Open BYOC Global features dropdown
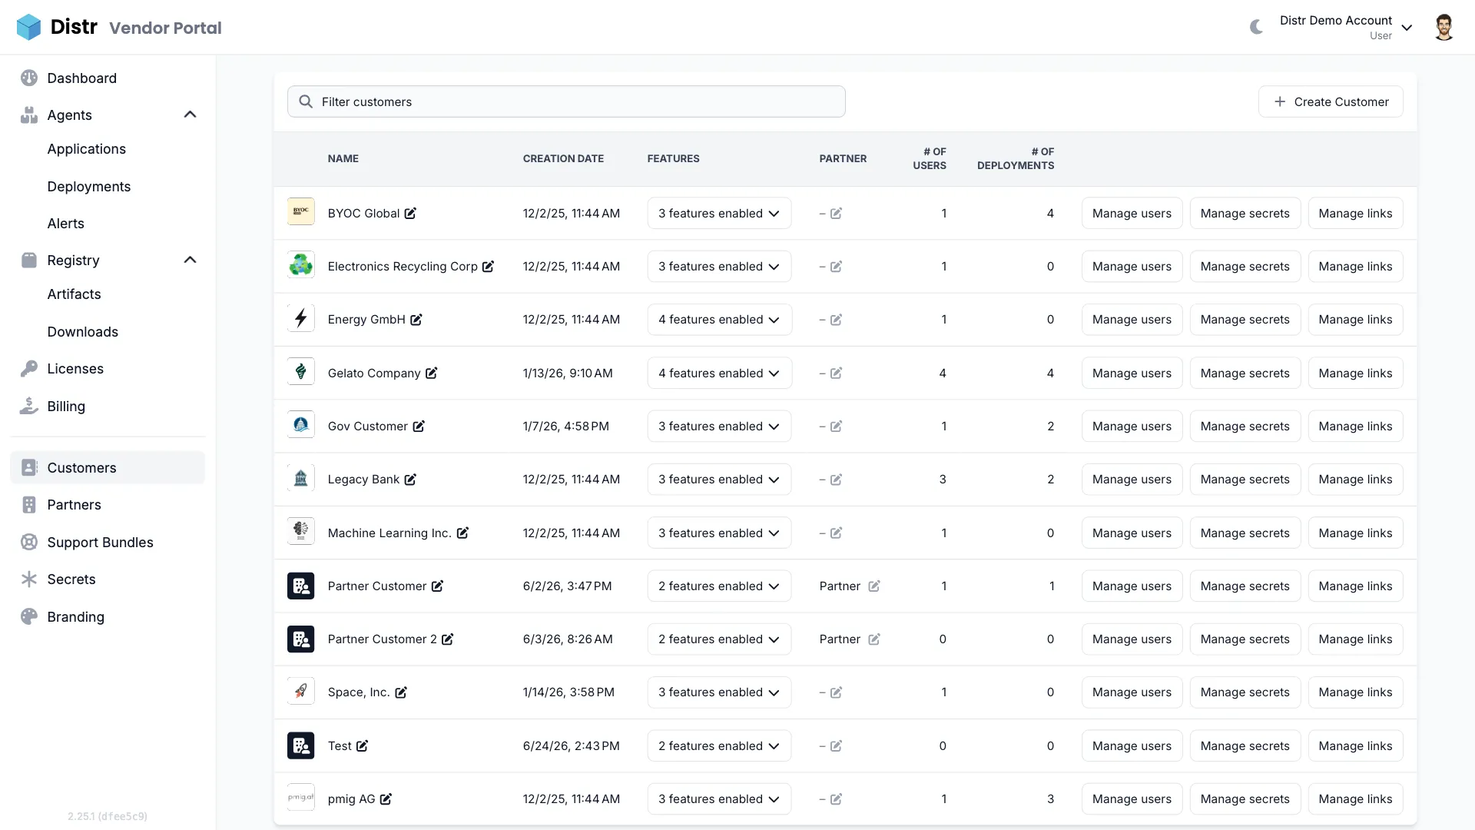Image resolution: width=1475 pixels, height=830 pixels. click(719, 214)
